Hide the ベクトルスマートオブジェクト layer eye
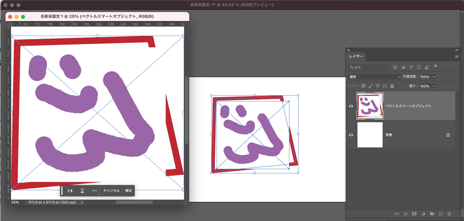Screen dimensions: 464x221 351,106
